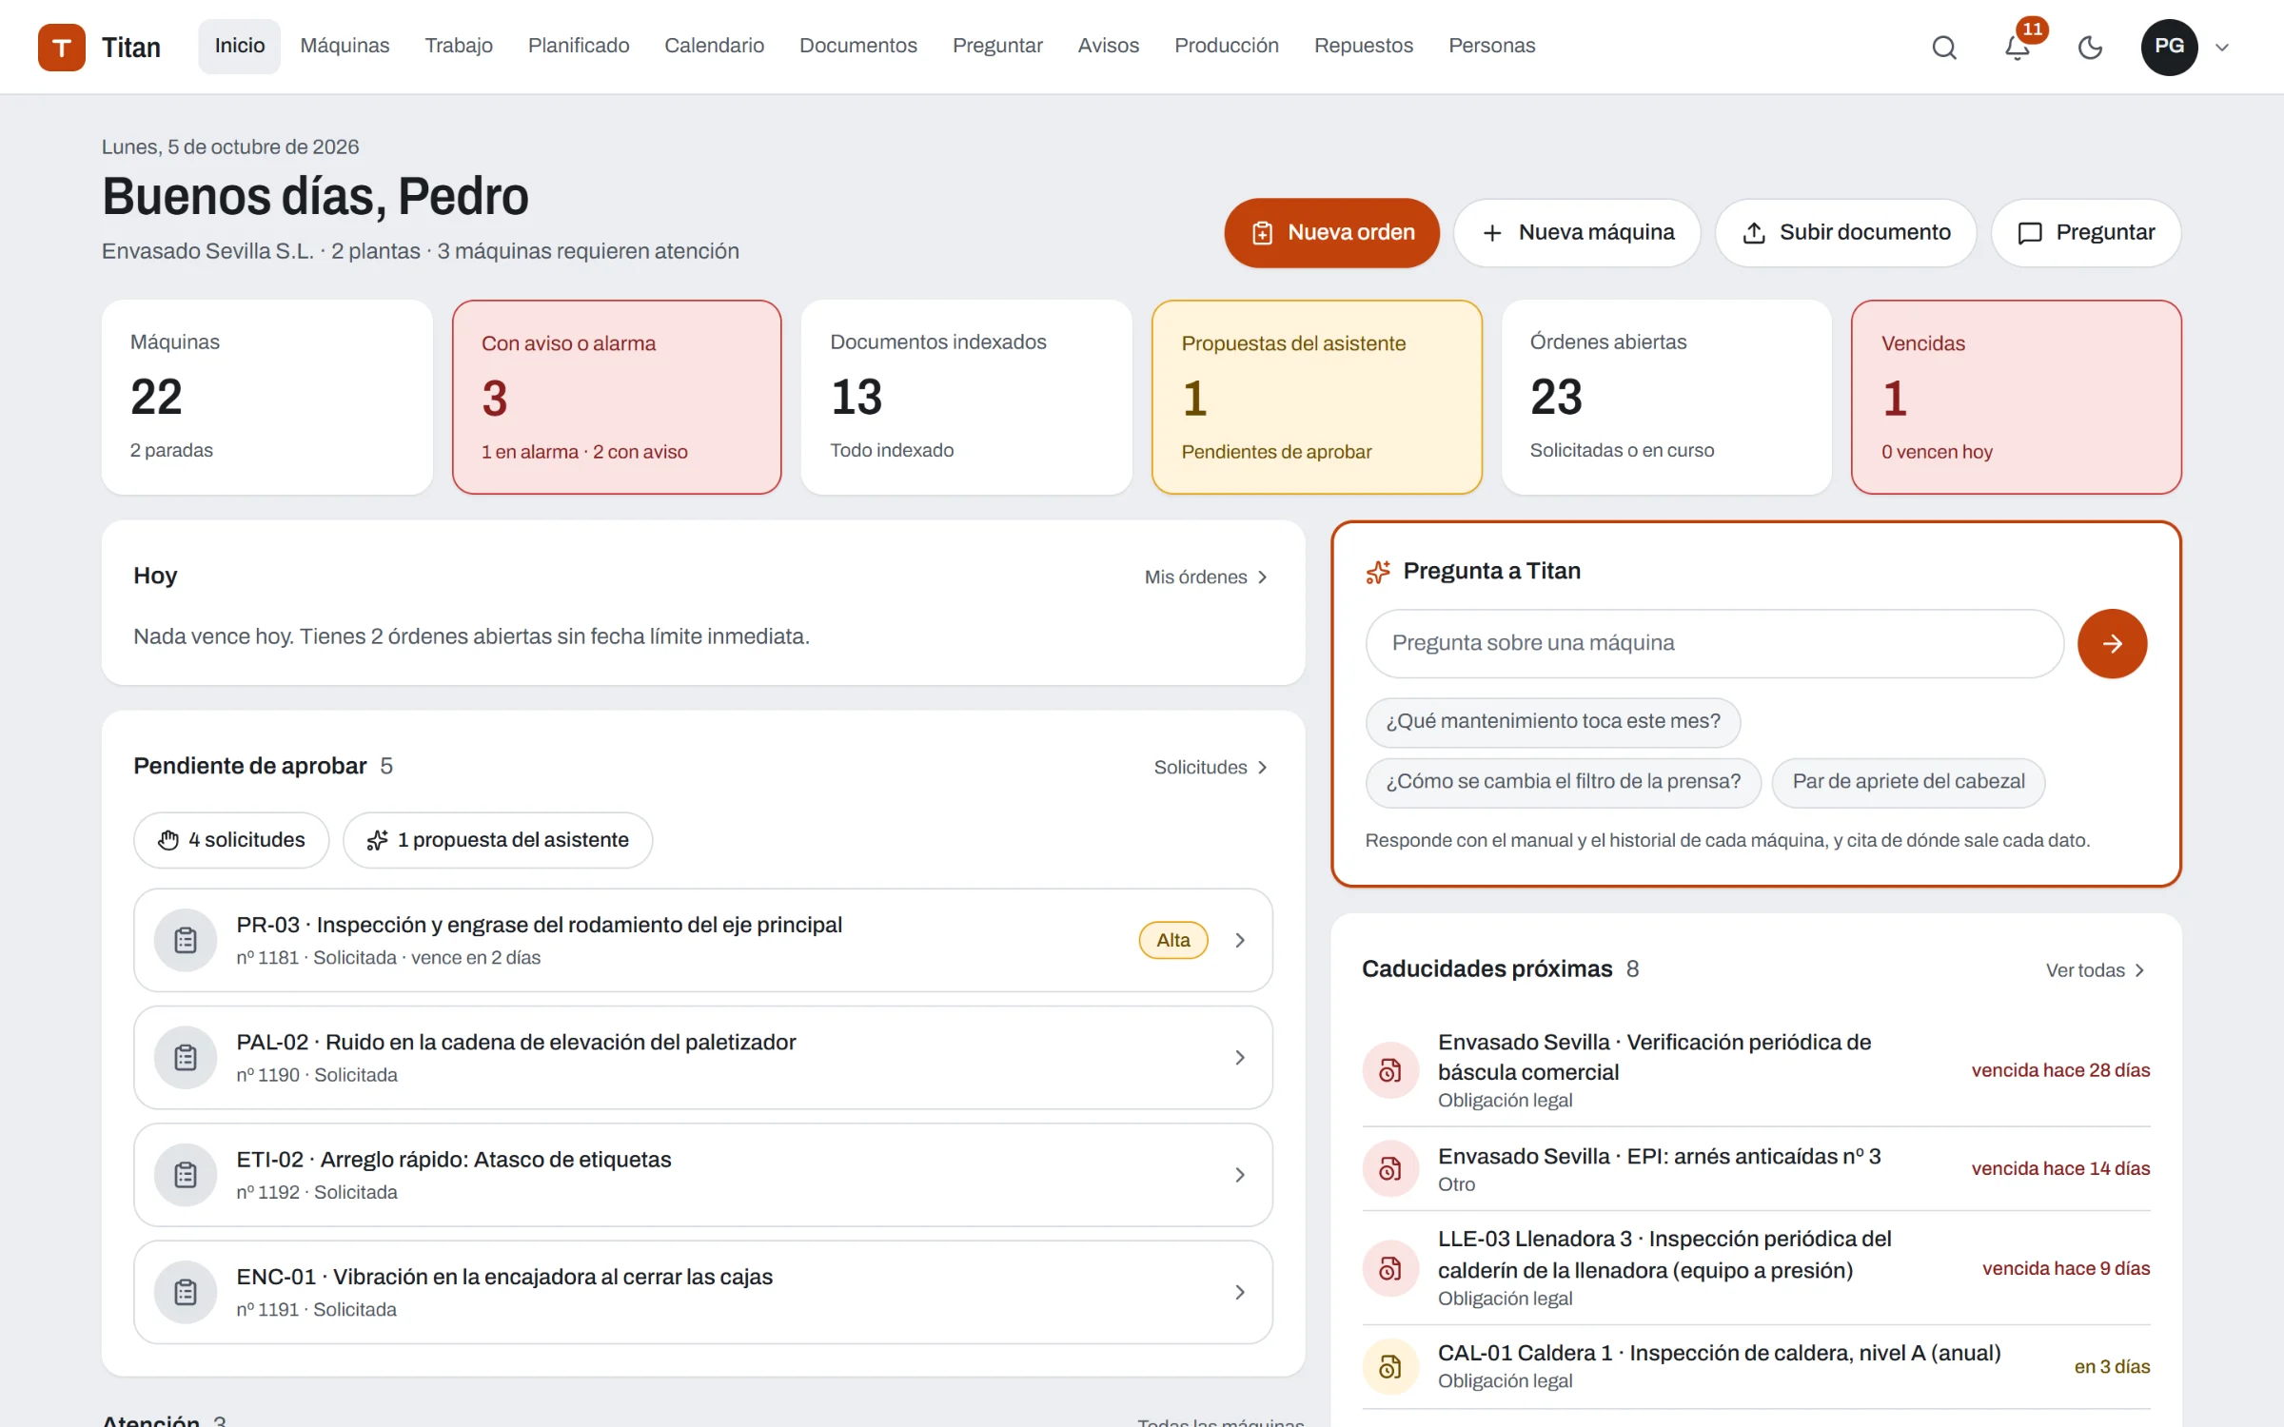The image size is (2284, 1427).
Task: Click Nueva máquina button
Action: click(x=1577, y=233)
